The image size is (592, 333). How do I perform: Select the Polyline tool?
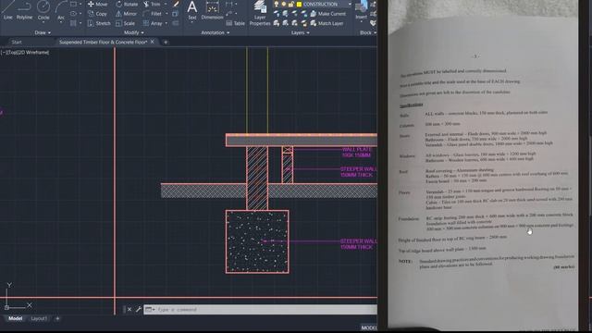[24, 9]
